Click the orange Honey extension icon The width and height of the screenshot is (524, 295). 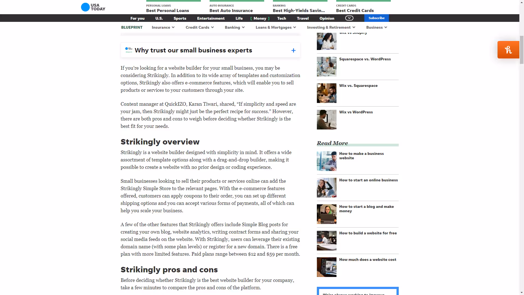(508, 50)
